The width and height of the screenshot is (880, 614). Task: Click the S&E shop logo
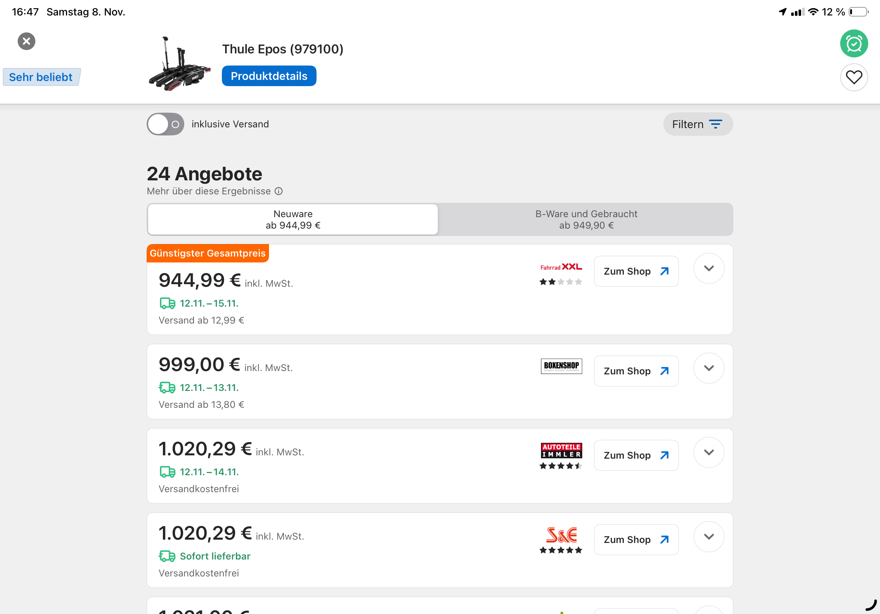(561, 535)
